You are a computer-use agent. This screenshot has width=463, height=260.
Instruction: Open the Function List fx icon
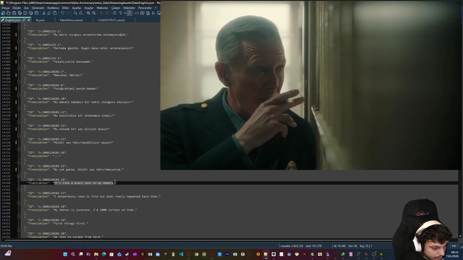tap(153, 13)
